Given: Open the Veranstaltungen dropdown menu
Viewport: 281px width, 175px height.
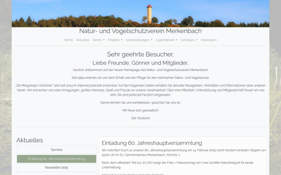Looking at the screenshot, I should (x=139, y=40).
